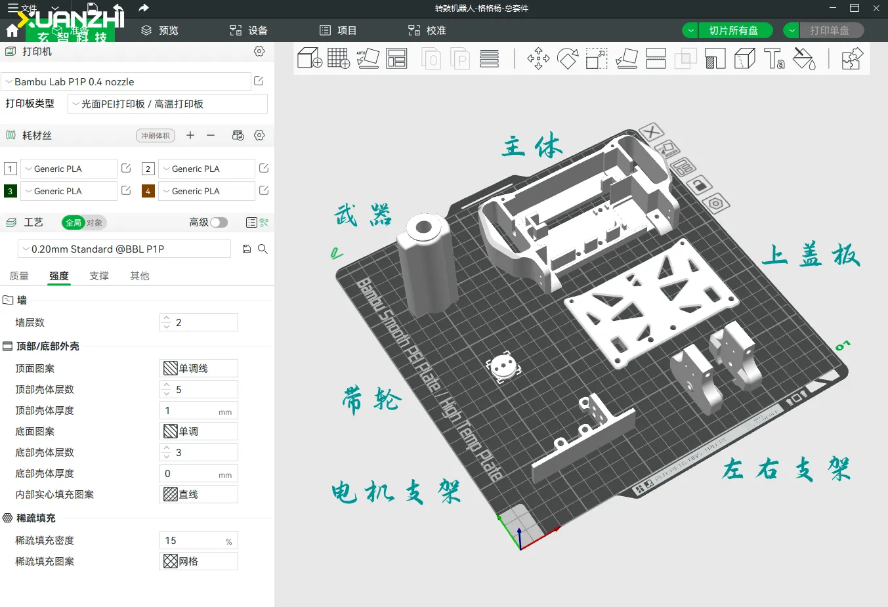Edit filament 1 Generic PLA preset
Image resolution: width=888 pixels, height=607 pixels.
126,169
